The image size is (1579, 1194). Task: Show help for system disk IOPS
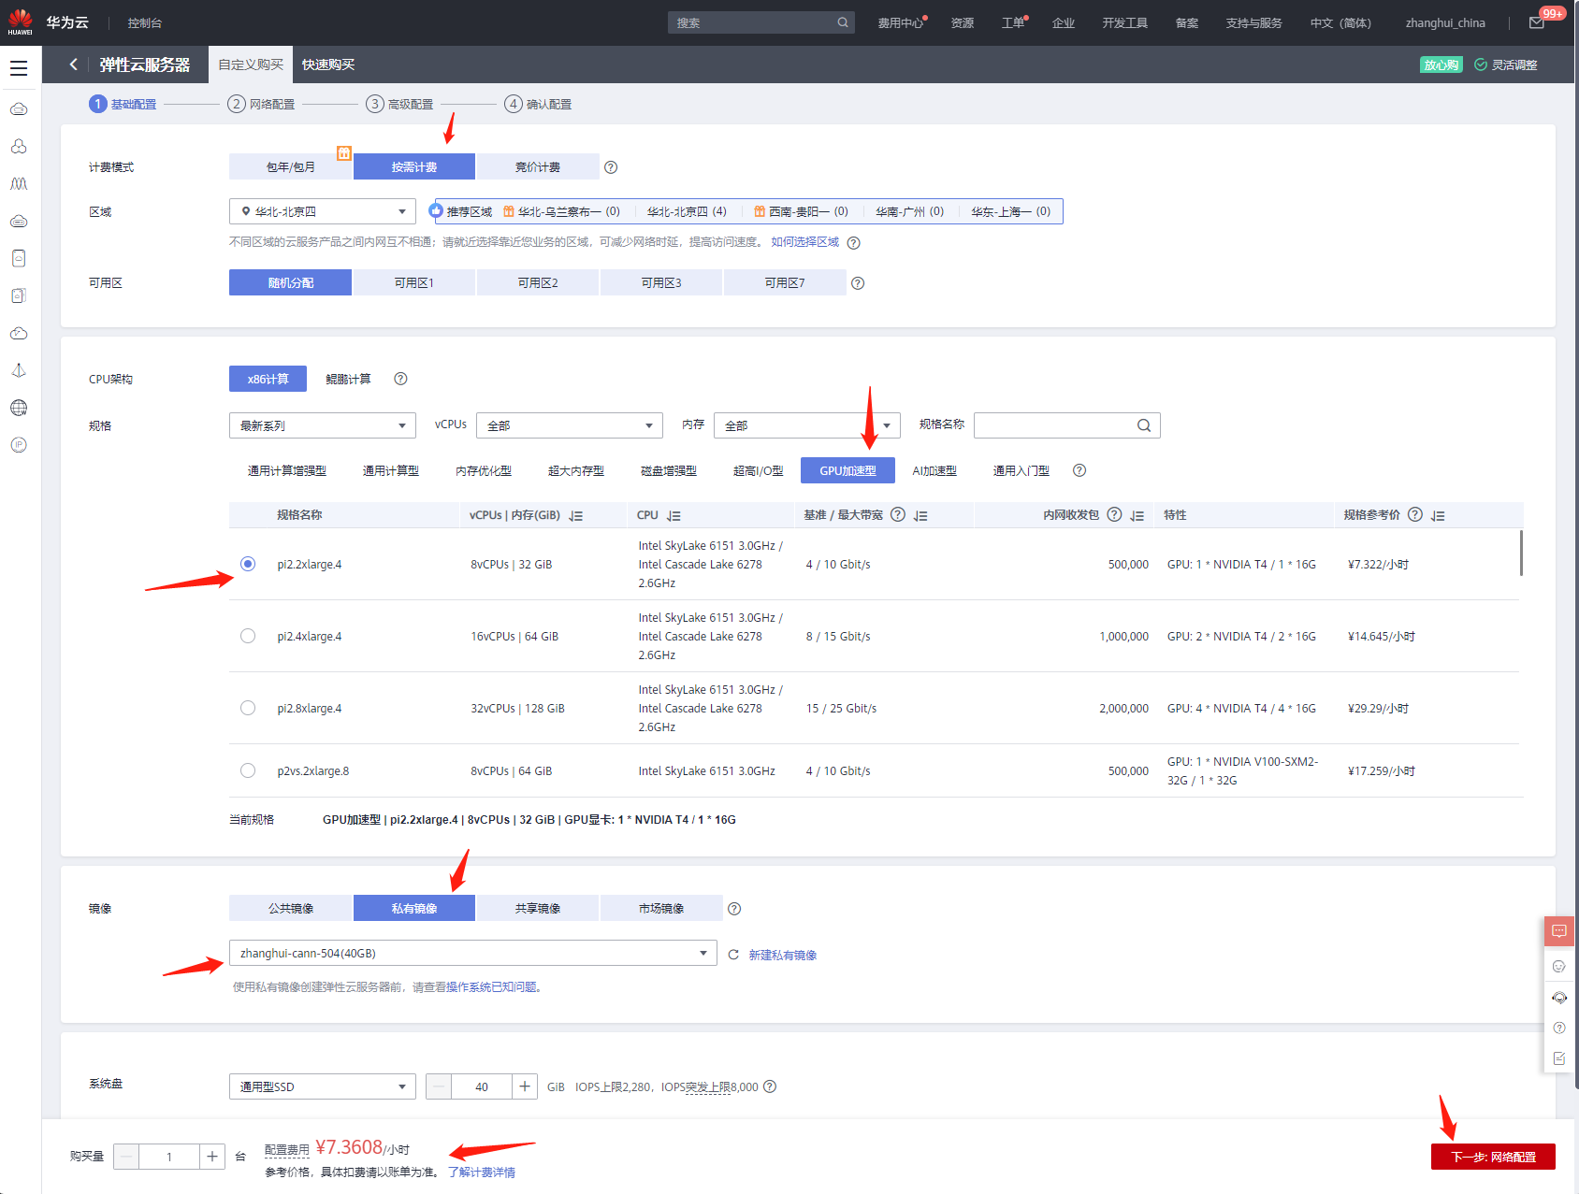coord(770,1086)
